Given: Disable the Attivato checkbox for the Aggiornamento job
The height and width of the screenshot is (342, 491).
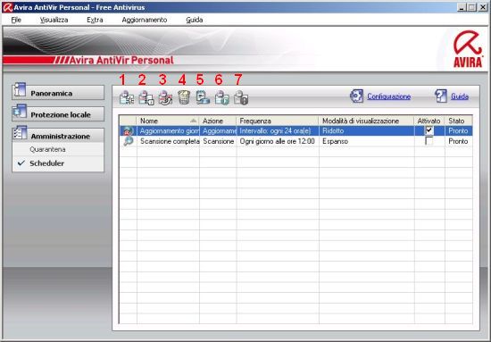Looking at the screenshot, I should pos(429,130).
